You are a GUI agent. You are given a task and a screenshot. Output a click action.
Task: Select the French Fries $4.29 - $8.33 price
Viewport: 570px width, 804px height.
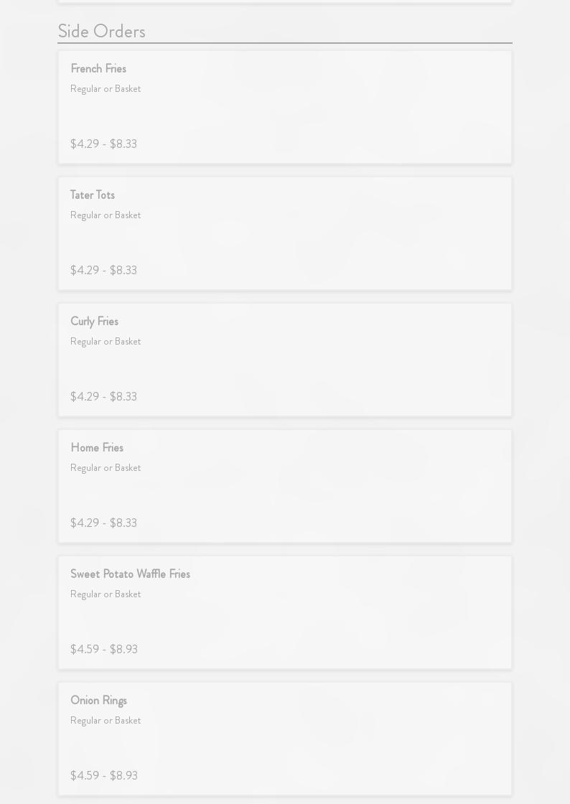(x=103, y=144)
